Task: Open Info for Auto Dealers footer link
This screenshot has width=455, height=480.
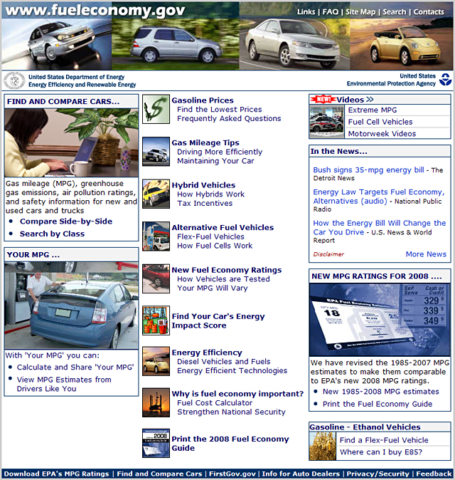Action: pos(301,474)
